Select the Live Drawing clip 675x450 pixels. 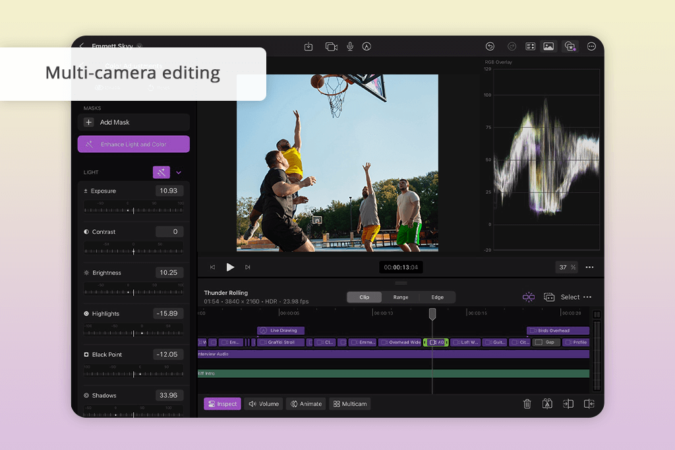(x=281, y=330)
